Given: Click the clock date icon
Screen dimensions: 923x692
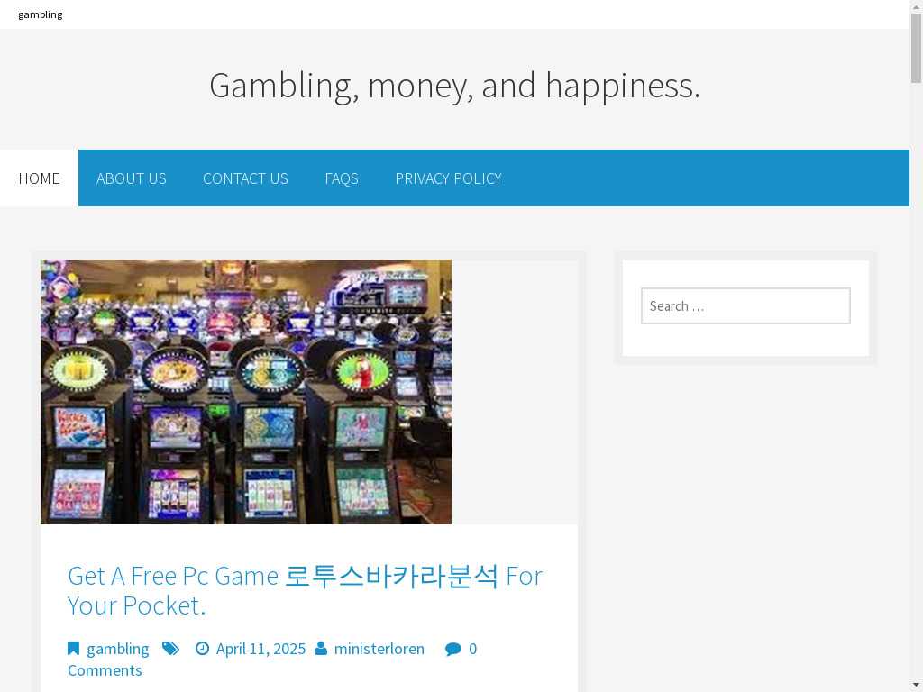Looking at the screenshot, I should [x=202, y=649].
